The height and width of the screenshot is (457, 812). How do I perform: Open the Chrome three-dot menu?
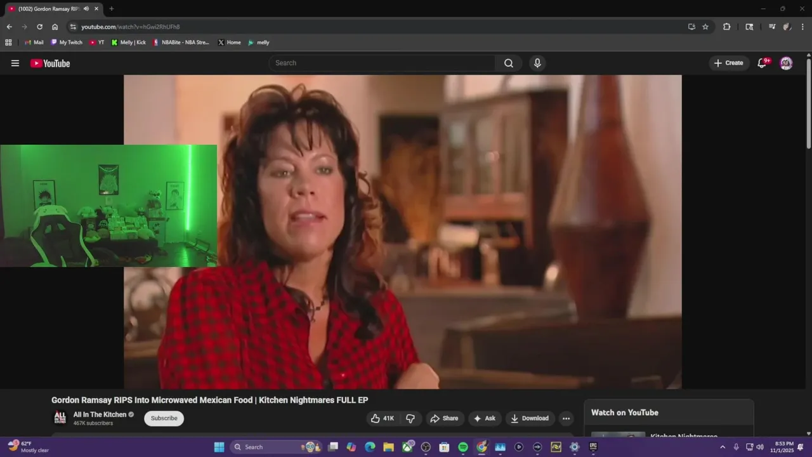click(x=802, y=27)
